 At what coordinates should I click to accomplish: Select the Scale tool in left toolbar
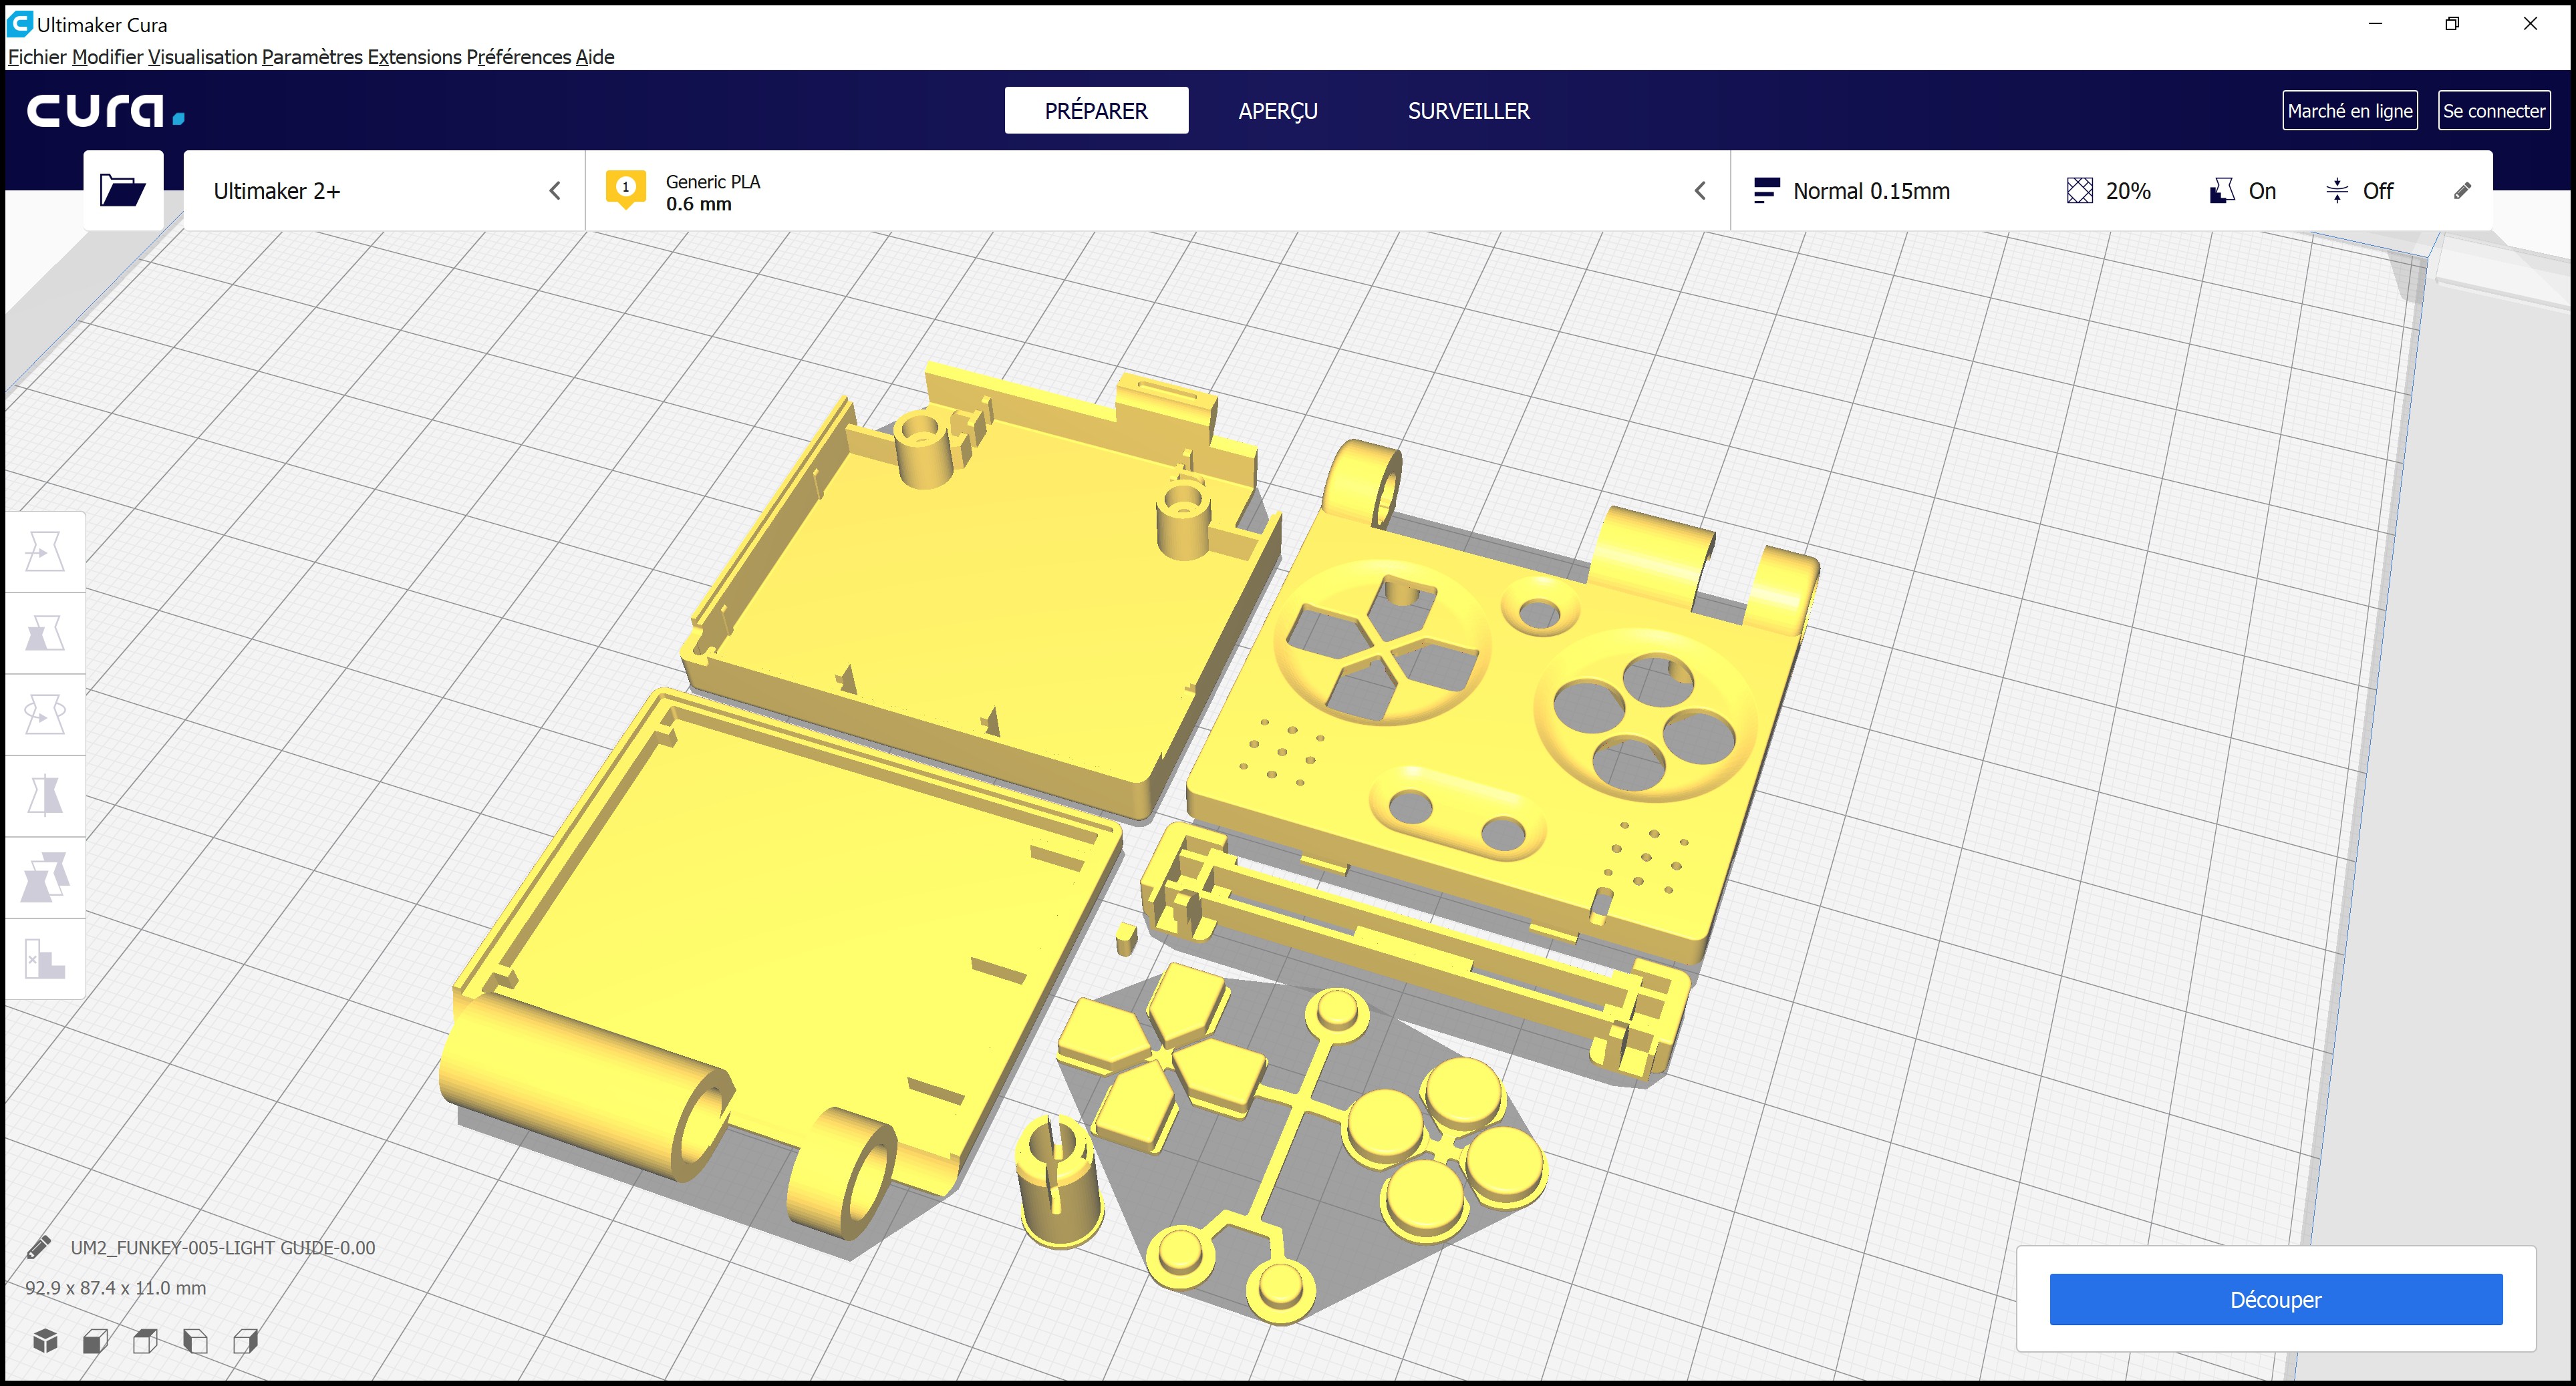(x=45, y=633)
